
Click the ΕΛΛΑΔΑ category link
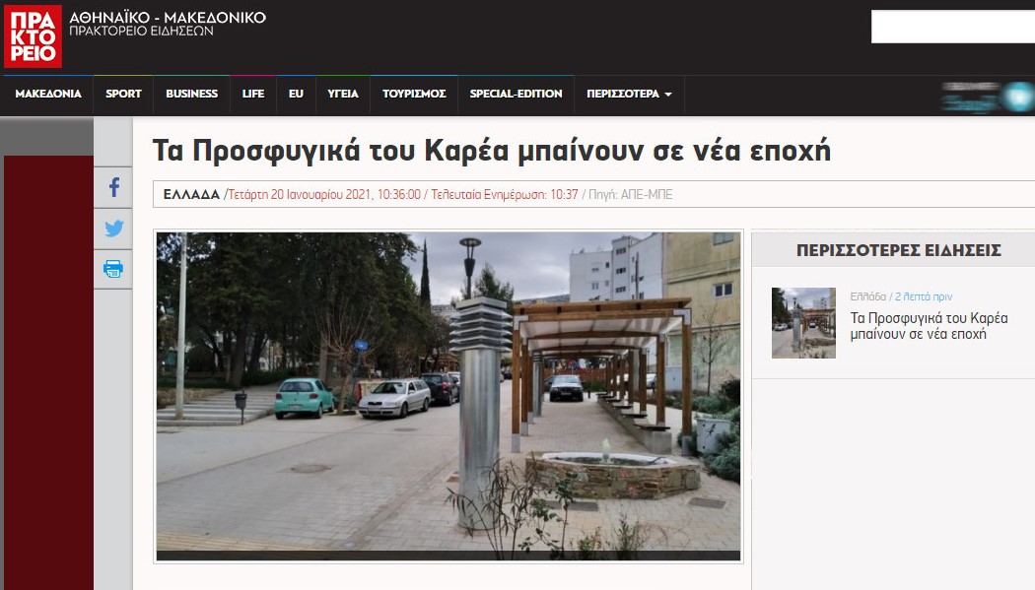tap(191, 195)
